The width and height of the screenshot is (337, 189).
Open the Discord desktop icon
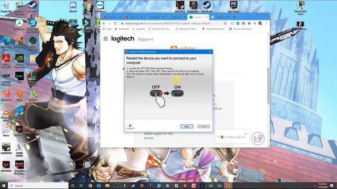click(73, 7)
